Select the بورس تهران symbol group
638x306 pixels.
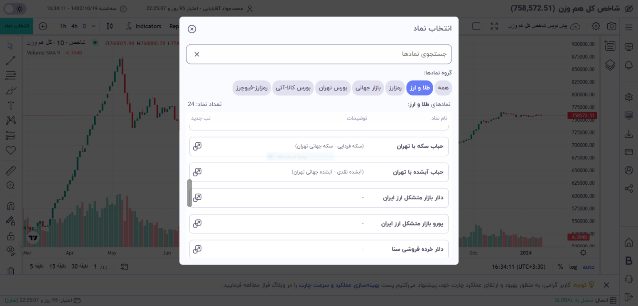point(333,88)
